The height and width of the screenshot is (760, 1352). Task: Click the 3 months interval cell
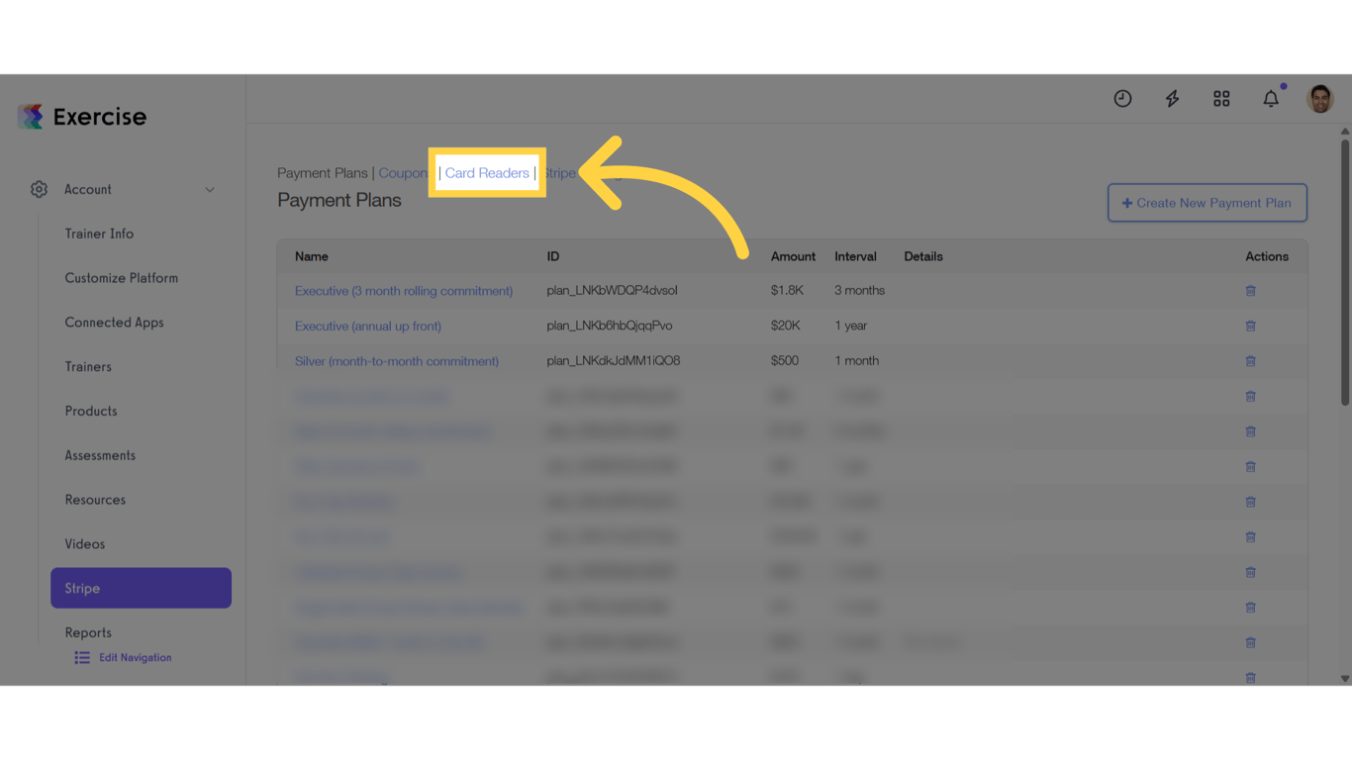click(859, 291)
